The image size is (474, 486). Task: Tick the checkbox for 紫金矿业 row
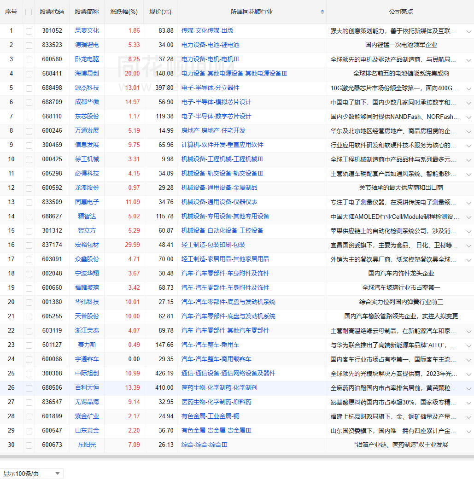(x=29, y=416)
